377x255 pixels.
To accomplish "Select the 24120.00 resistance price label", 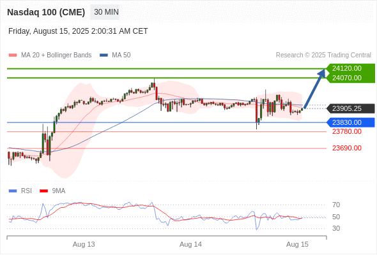I will 347,68.
